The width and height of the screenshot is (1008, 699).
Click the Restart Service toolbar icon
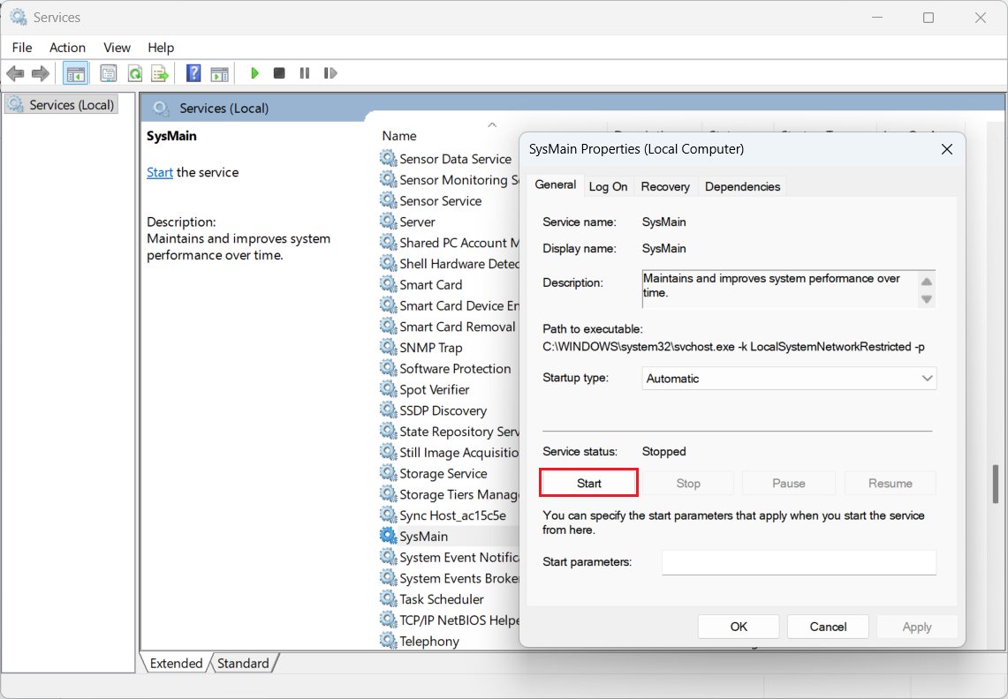tap(330, 73)
